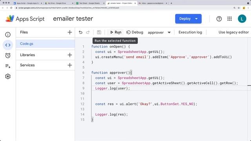Open the browser three-dot menu
This screenshot has height=141, width=251.
(248, 8)
